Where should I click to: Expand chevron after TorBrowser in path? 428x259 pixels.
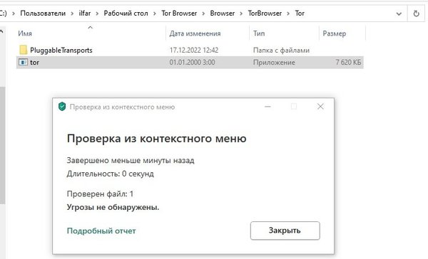288,14
